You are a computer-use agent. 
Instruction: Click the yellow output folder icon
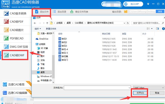click(x=126, y=11)
